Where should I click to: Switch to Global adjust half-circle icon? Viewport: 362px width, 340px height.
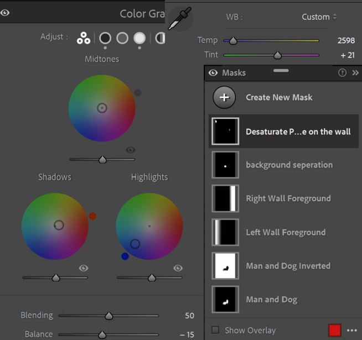[x=160, y=38]
